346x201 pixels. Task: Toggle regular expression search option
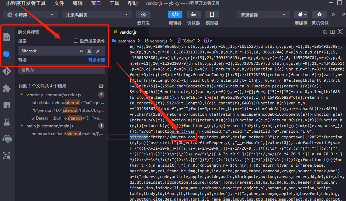[x=98, y=51]
